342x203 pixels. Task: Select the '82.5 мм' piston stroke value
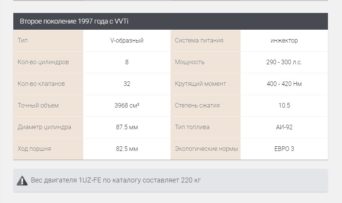tap(127, 149)
